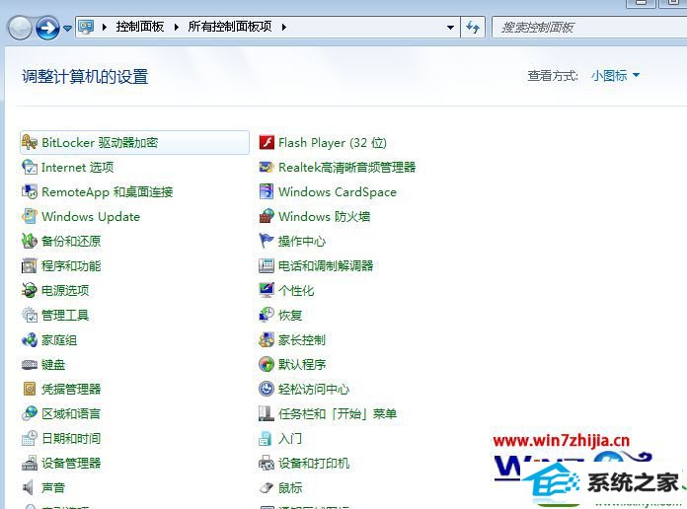Open the Flash Player (32 位) icon
This screenshot has width=687, height=509.
267,142
